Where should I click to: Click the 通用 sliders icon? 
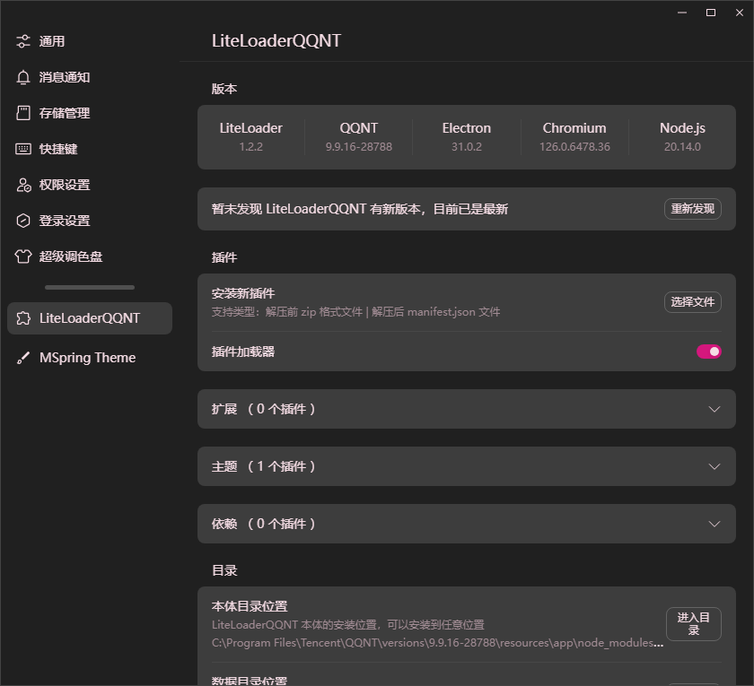23,41
